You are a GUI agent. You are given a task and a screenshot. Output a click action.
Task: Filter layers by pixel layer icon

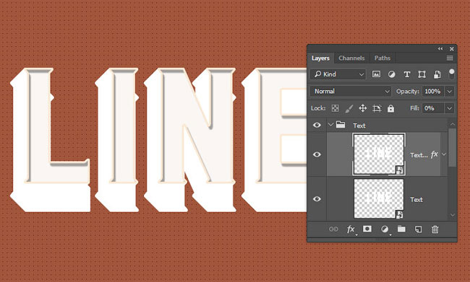pyautogui.click(x=376, y=74)
